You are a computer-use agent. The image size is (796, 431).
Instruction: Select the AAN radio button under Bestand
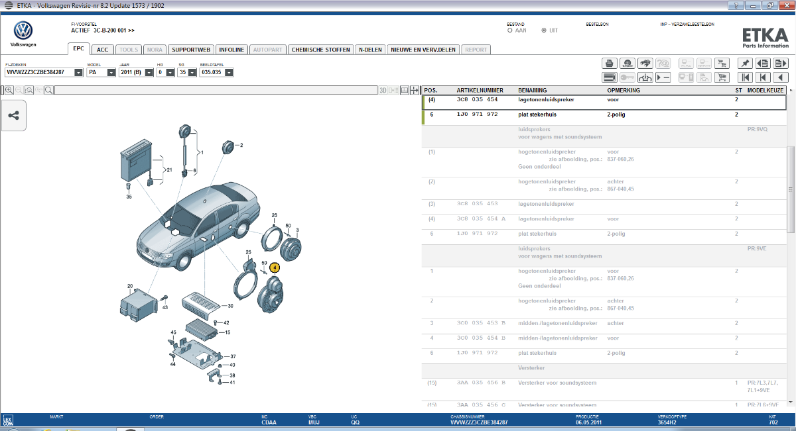(x=509, y=30)
